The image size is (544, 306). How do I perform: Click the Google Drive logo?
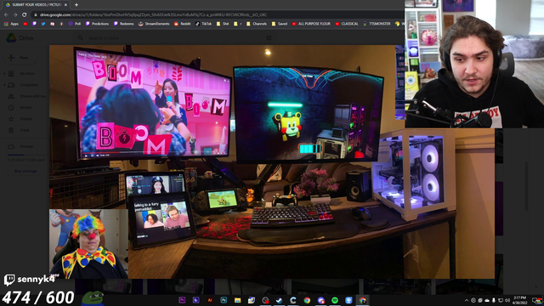pyautogui.click(x=11, y=37)
